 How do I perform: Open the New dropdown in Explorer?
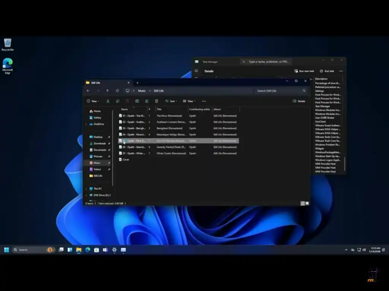pyautogui.click(x=93, y=101)
